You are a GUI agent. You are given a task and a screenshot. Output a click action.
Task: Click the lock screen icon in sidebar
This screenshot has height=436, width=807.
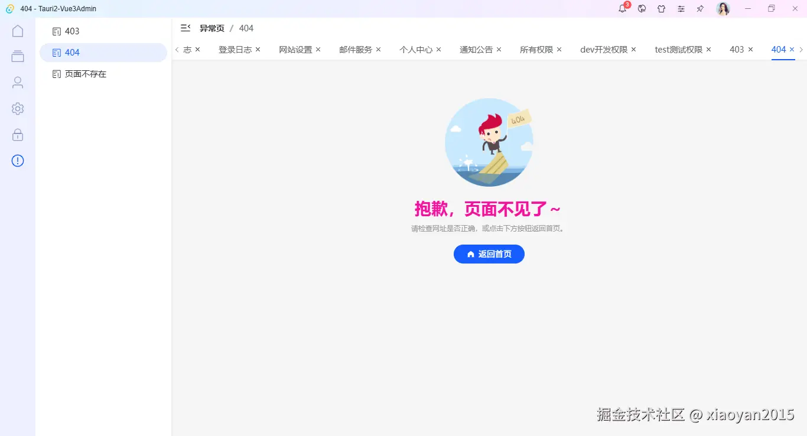18,134
